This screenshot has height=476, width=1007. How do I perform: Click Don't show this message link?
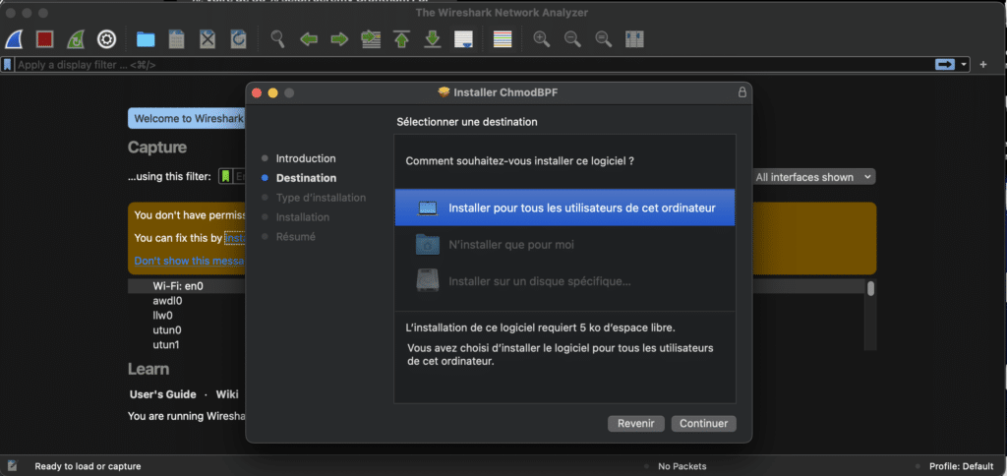pos(189,261)
